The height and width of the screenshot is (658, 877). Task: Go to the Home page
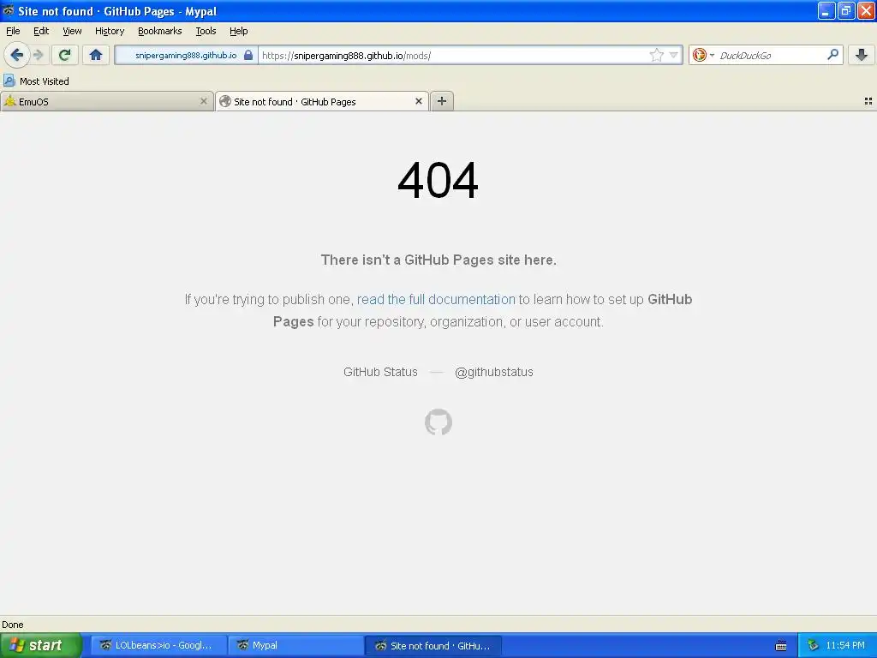[x=96, y=55]
